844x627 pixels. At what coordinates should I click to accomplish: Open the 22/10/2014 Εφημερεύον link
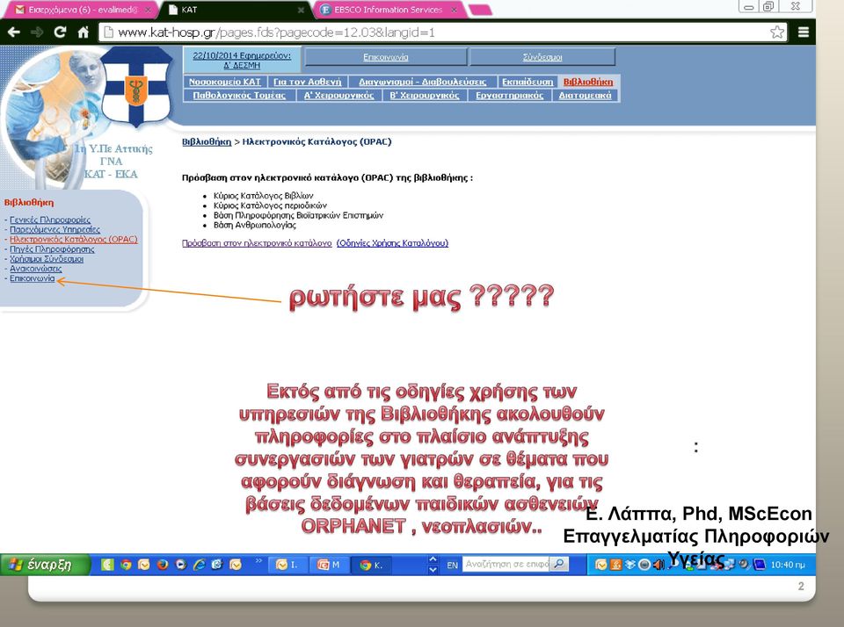pyautogui.click(x=242, y=61)
